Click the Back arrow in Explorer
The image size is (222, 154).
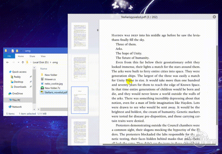pos(8,62)
